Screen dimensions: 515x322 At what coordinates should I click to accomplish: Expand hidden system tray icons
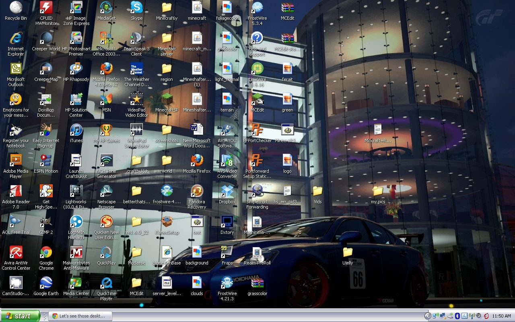point(428,316)
